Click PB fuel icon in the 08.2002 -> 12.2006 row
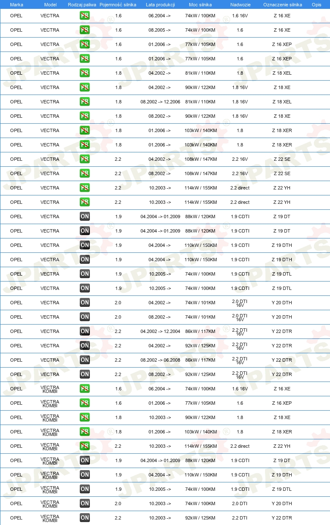This screenshot has width=330, height=525. tap(85, 102)
